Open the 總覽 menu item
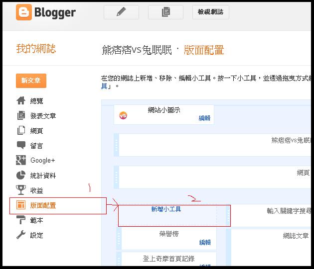The width and height of the screenshot is (314, 269). (x=36, y=101)
